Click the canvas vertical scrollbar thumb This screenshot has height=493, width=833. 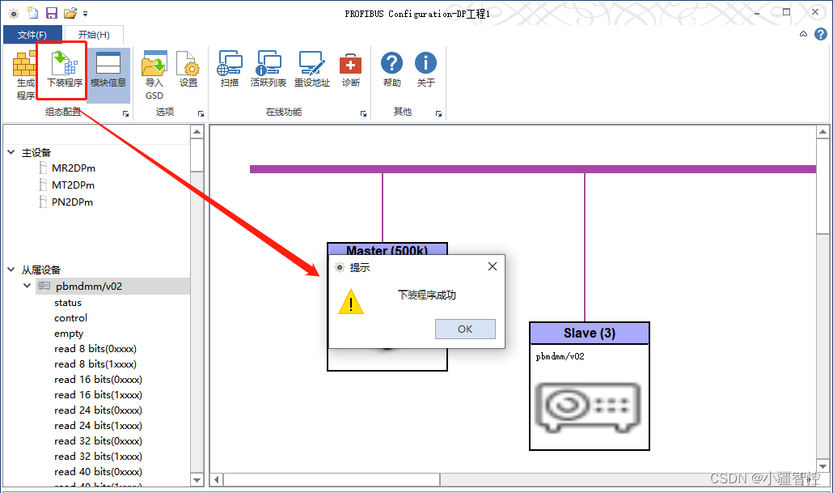pyautogui.click(x=823, y=186)
